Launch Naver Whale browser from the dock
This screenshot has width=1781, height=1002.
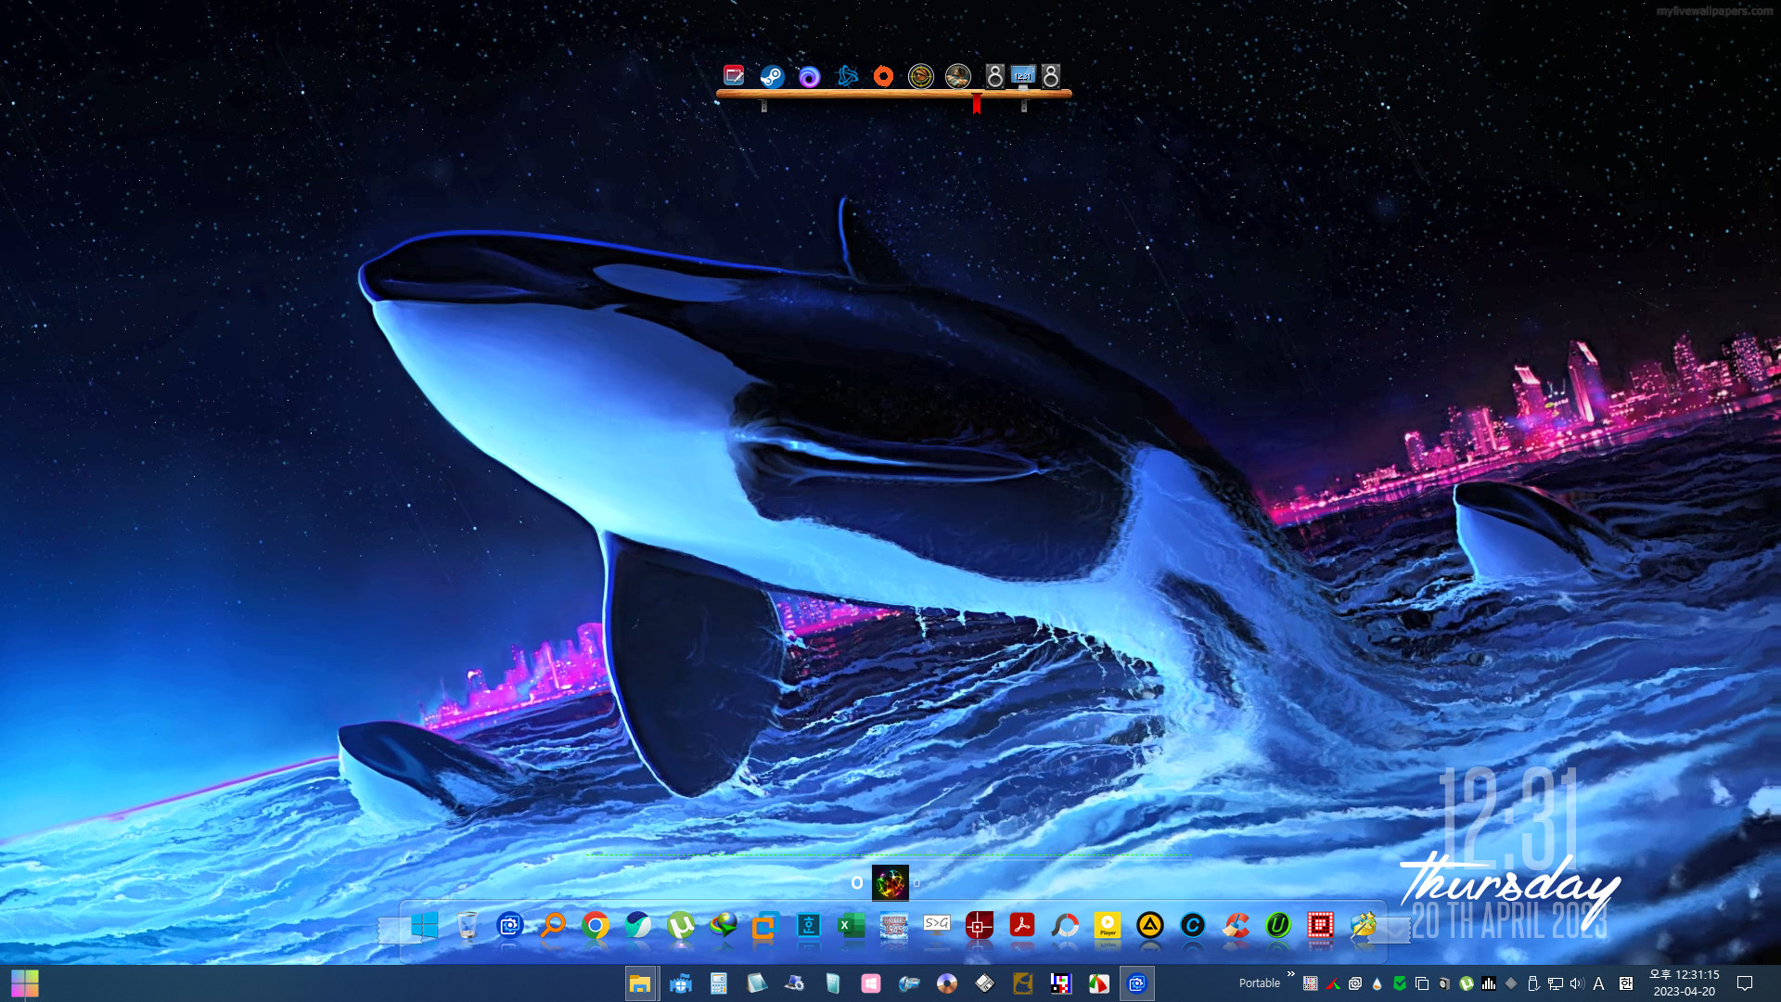[x=638, y=925]
